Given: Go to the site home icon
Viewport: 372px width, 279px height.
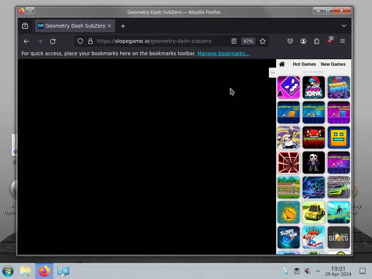Looking at the screenshot, I should click(x=282, y=64).
